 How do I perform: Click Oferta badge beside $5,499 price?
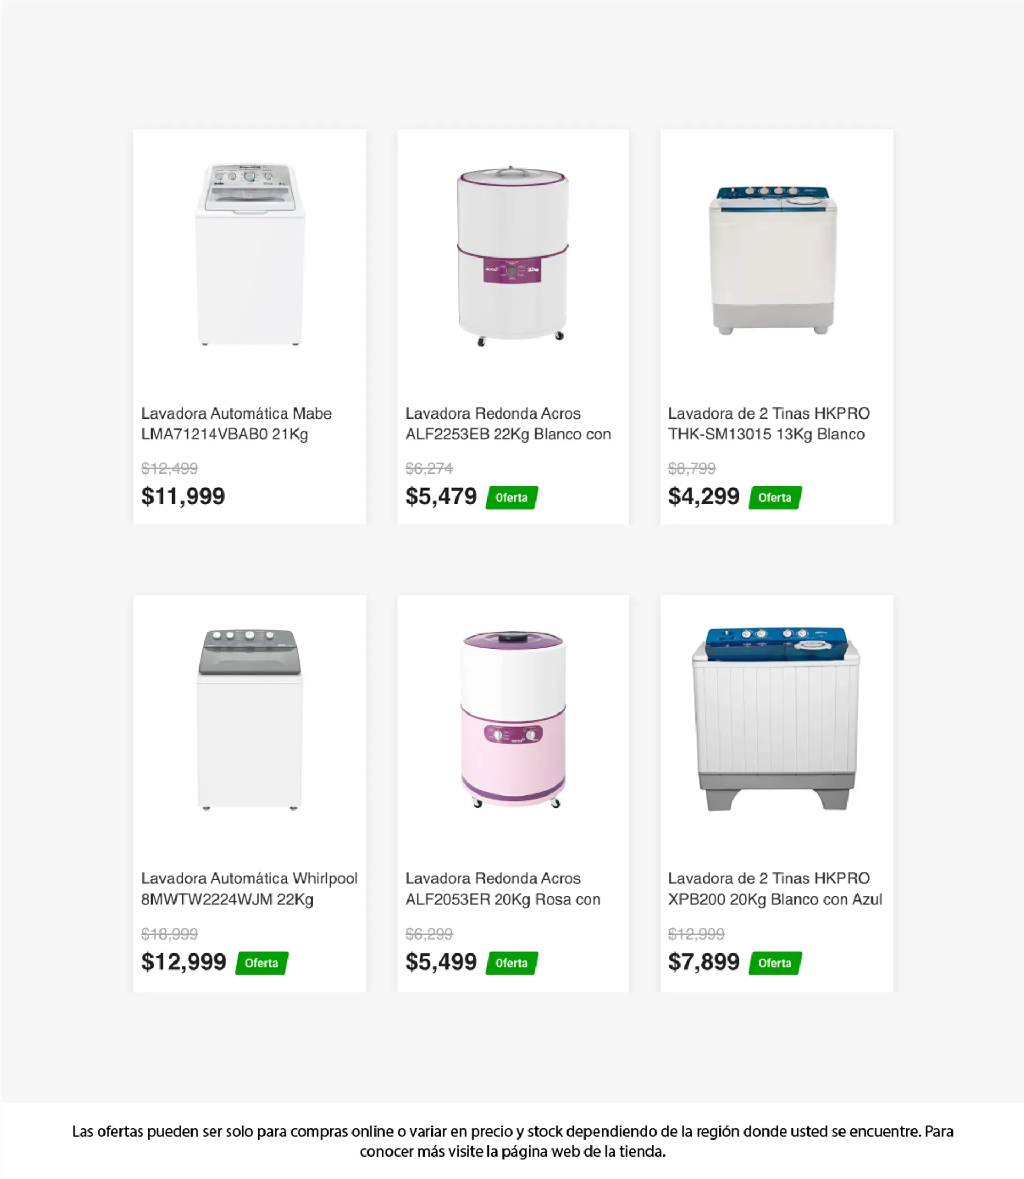tap(512, 963)
